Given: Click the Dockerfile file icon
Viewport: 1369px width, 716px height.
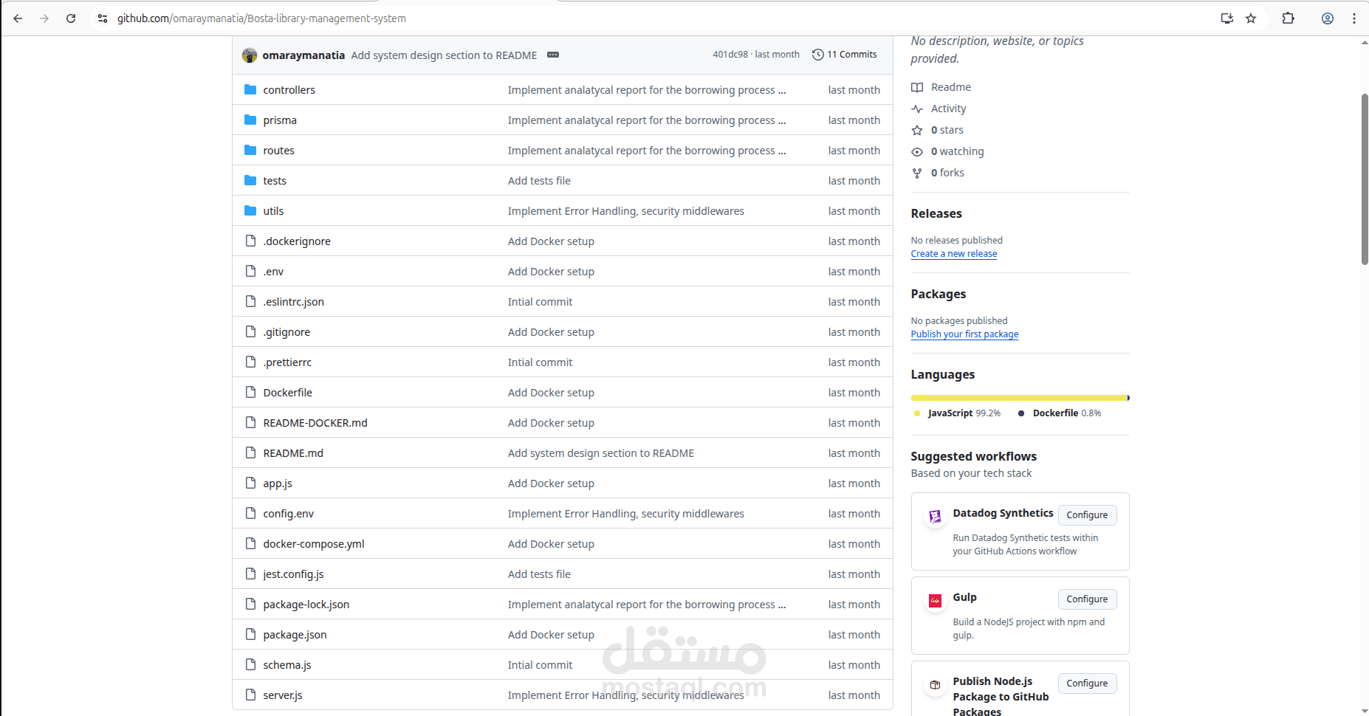Looking at the screenshot, I should coord(250,392).
